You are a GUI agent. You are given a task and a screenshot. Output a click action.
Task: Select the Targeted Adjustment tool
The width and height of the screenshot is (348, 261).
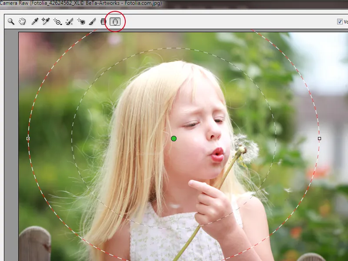[x=57, y=21]
